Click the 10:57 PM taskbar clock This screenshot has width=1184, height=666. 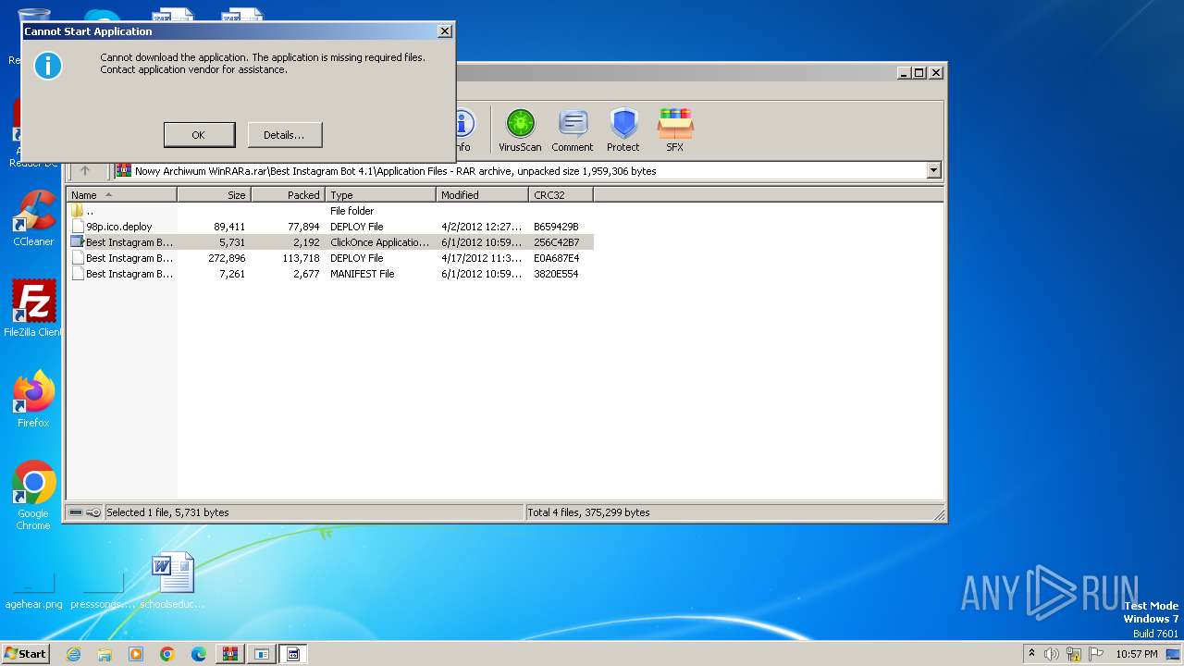tap(1137, 654)
